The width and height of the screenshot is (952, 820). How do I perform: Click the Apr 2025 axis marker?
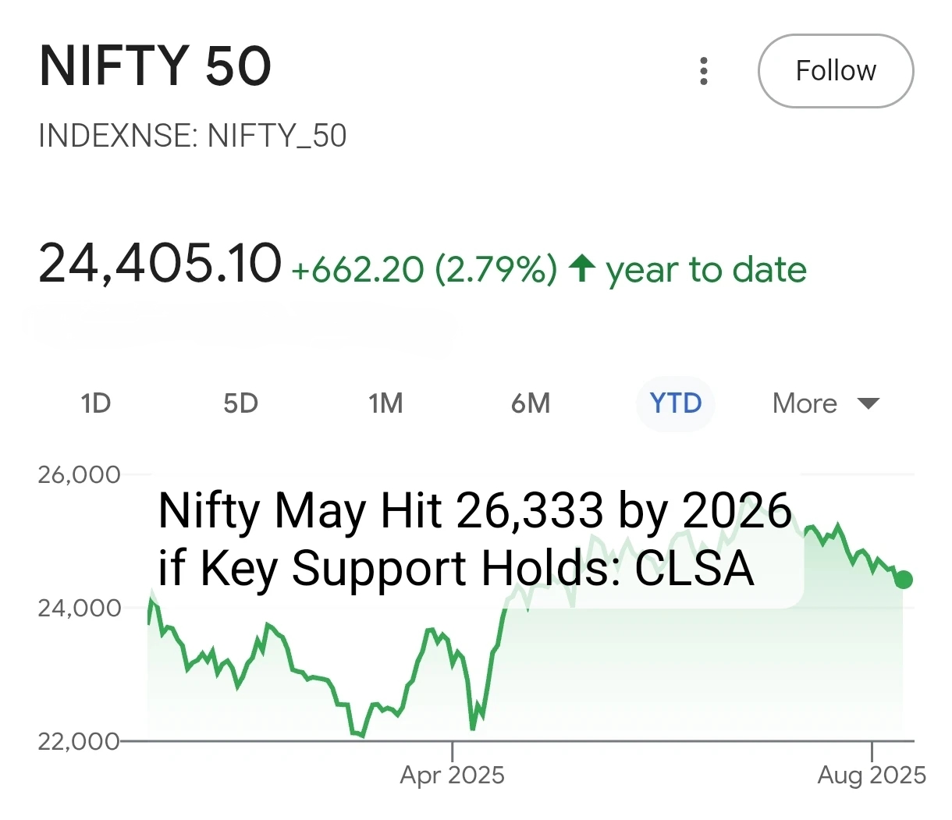pyautogui.click(x=452, y=775)
